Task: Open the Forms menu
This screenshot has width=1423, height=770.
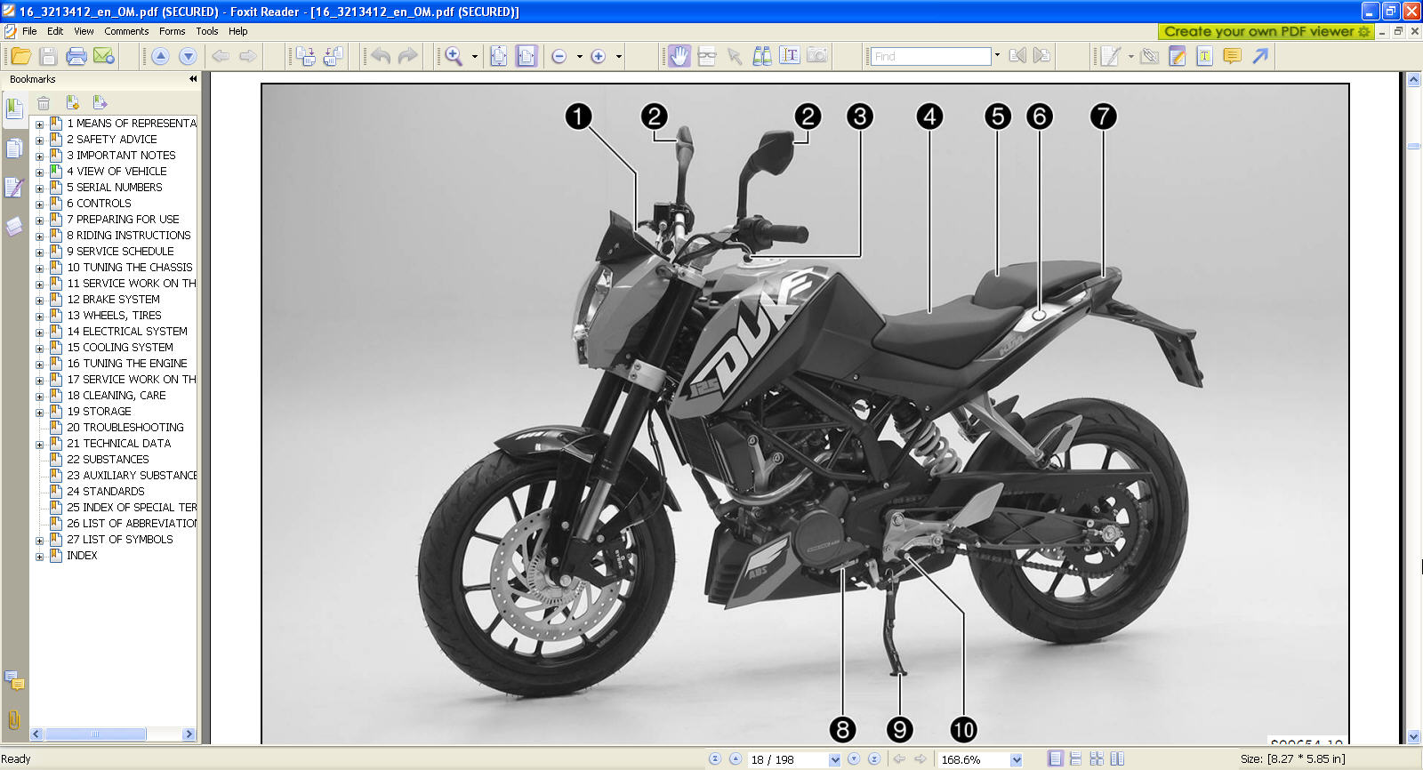Action: (172, 31)
